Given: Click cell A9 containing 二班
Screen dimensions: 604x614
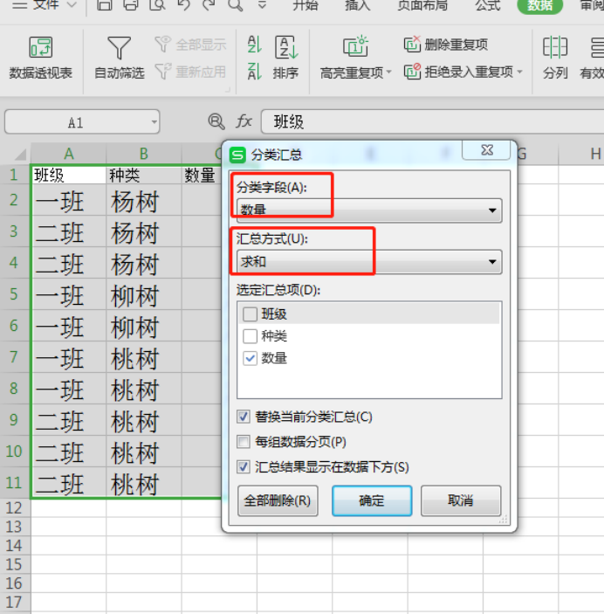Looking at the screenshot, I should pos(68,420).
